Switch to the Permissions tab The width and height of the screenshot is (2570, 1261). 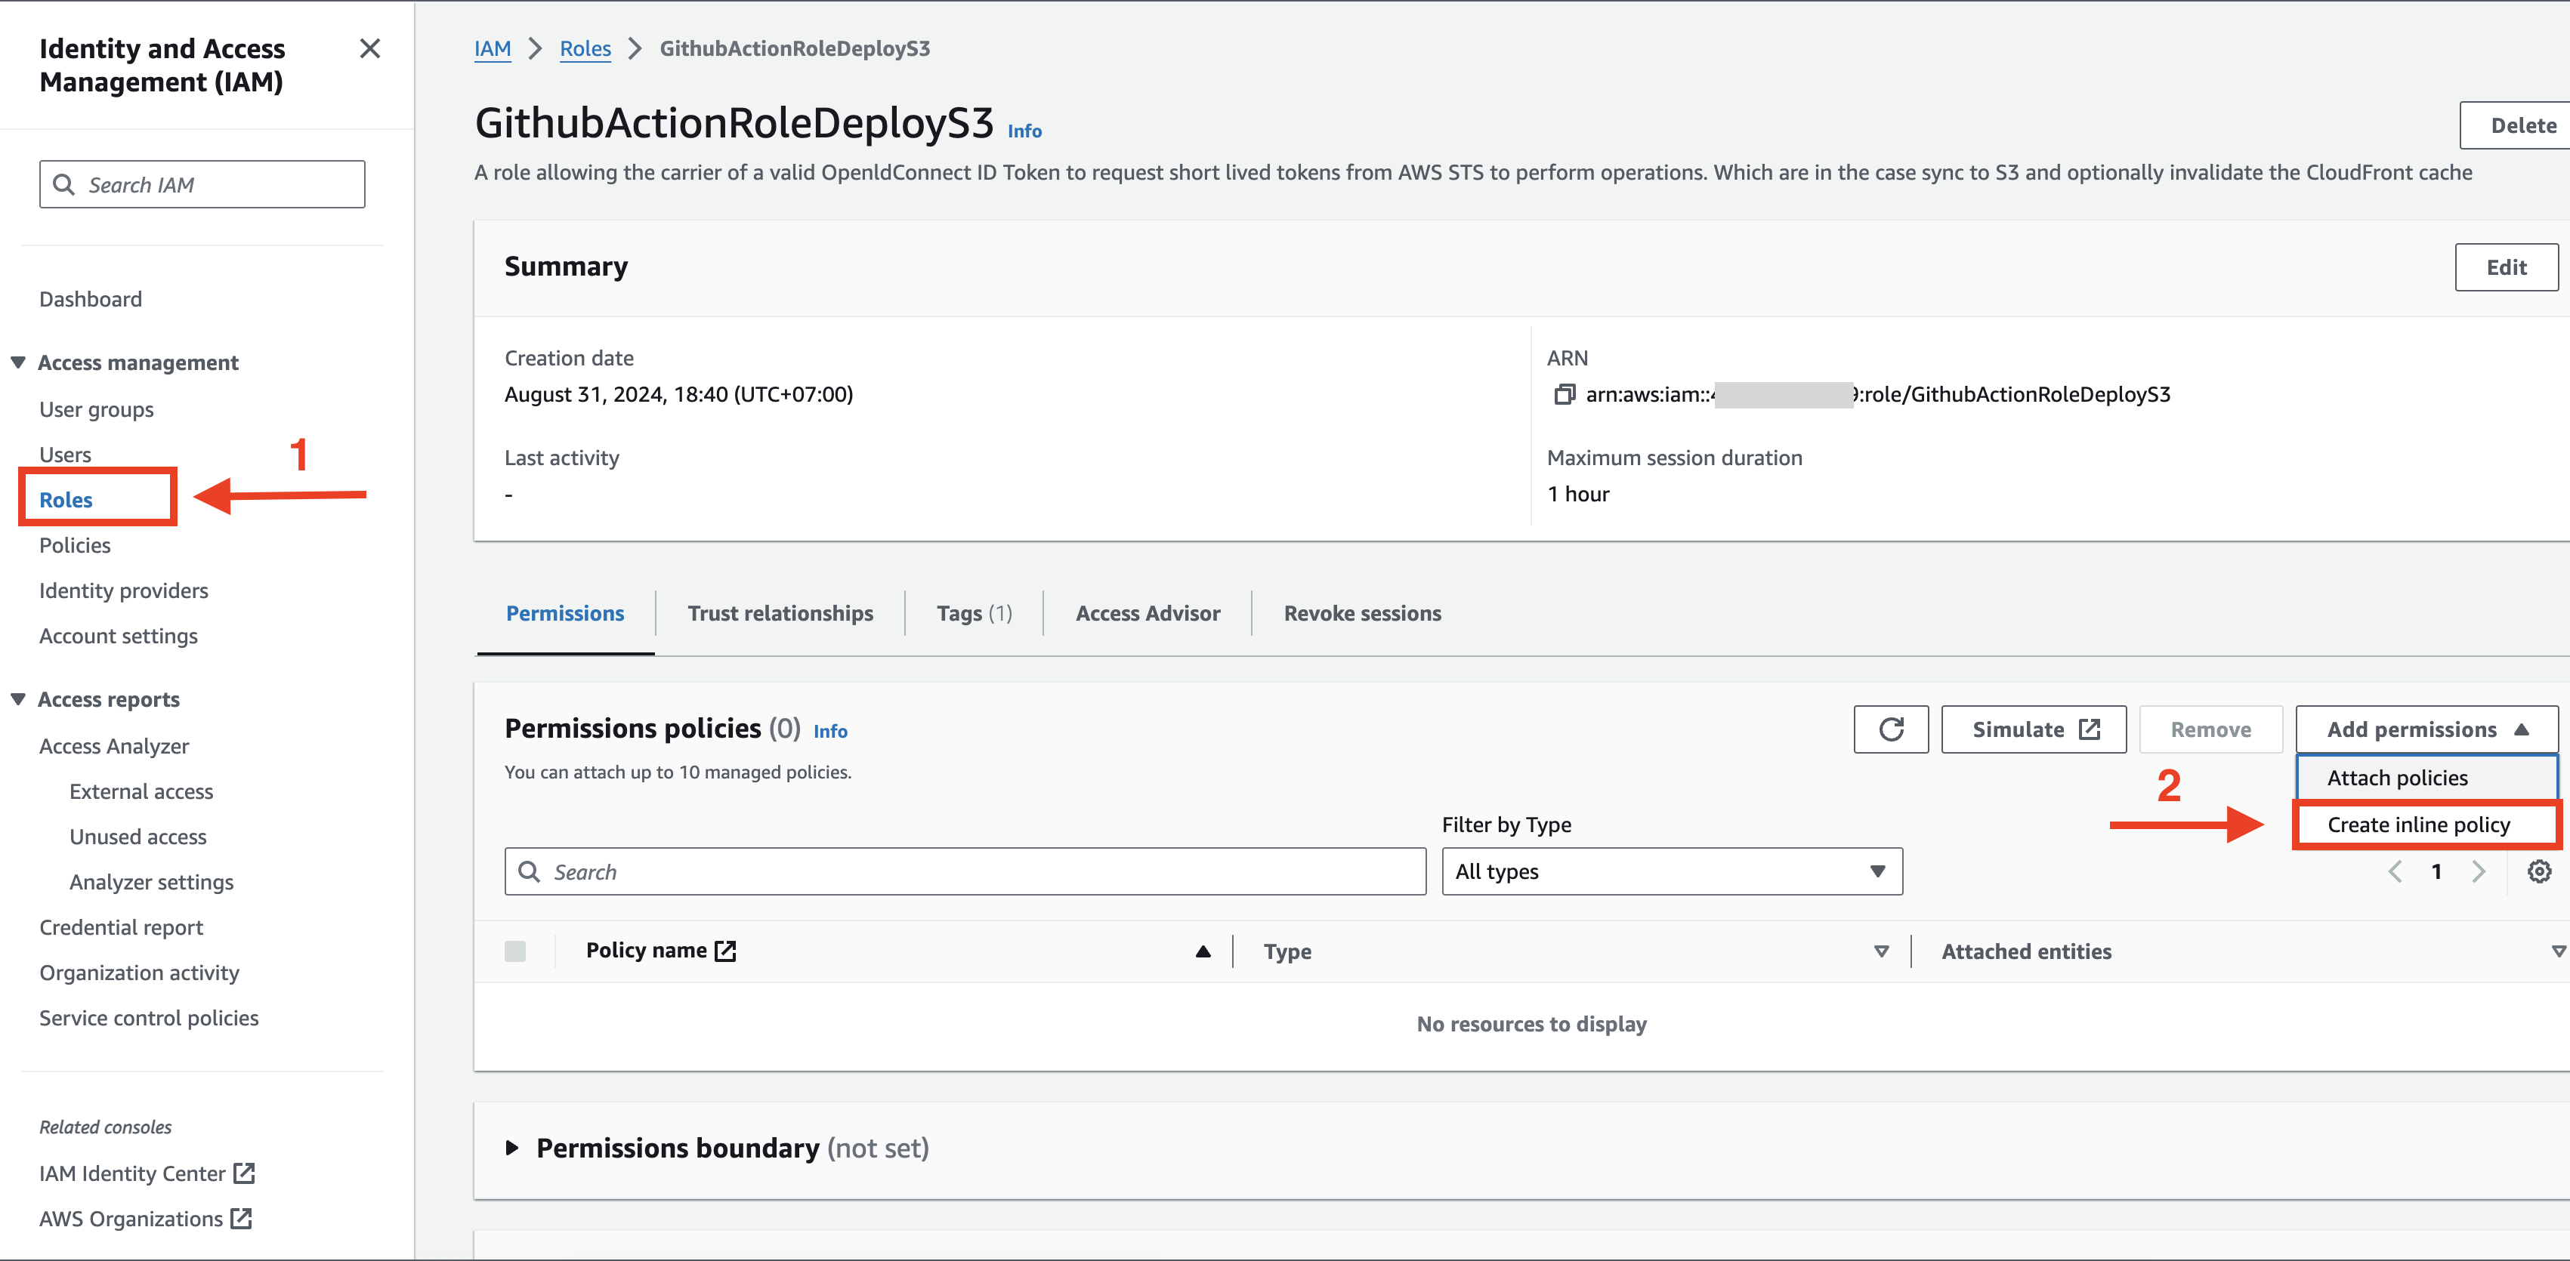click(566, 614)
